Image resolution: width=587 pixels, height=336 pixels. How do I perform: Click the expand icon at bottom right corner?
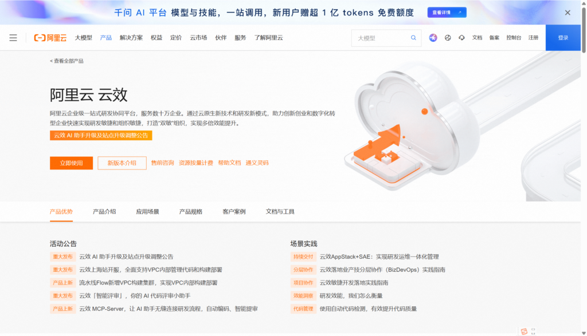point(533,331)
